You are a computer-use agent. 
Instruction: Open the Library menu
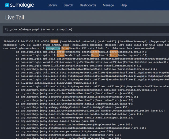tap(52, 5)
